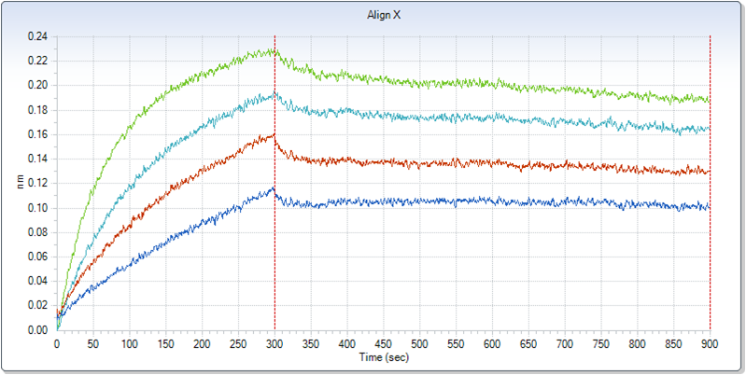Click the plot origin where the curves start

58,328
